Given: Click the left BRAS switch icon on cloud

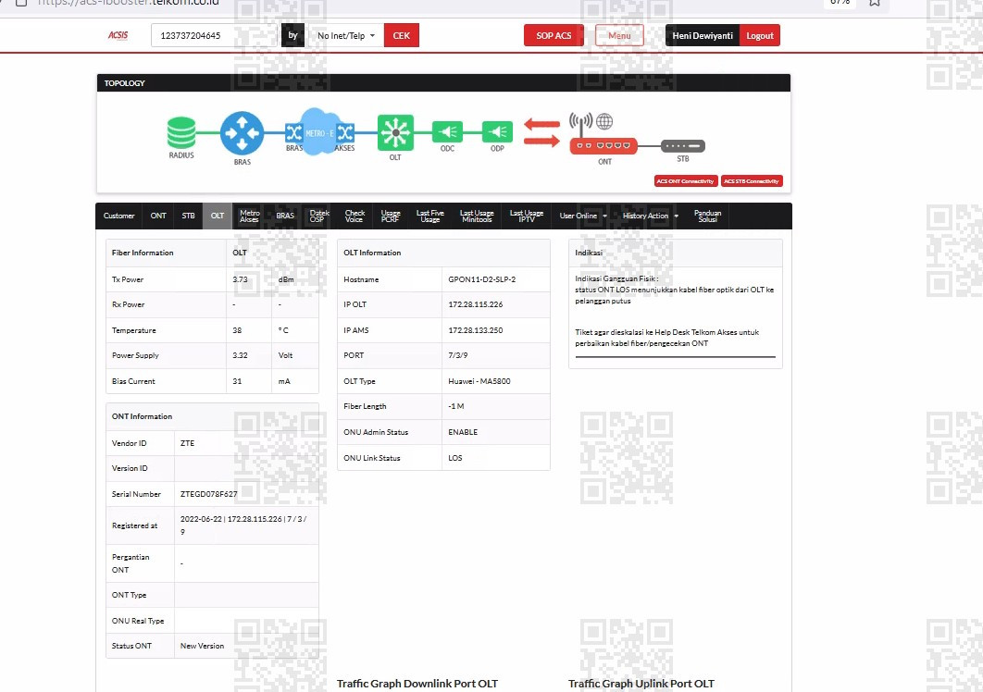Looking at the screenshot, I should tap(293, 132).
